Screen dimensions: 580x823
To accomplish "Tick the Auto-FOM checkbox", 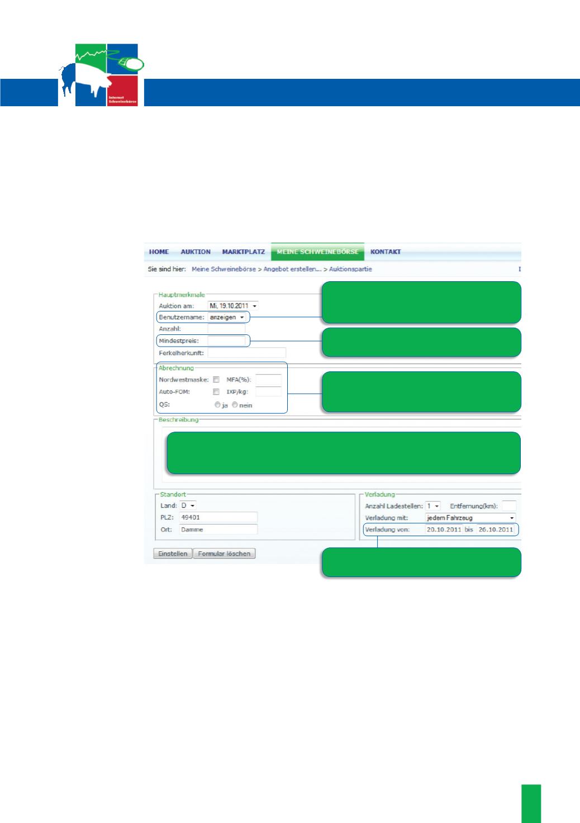I will pyautogui.click(x=216, y=392).
